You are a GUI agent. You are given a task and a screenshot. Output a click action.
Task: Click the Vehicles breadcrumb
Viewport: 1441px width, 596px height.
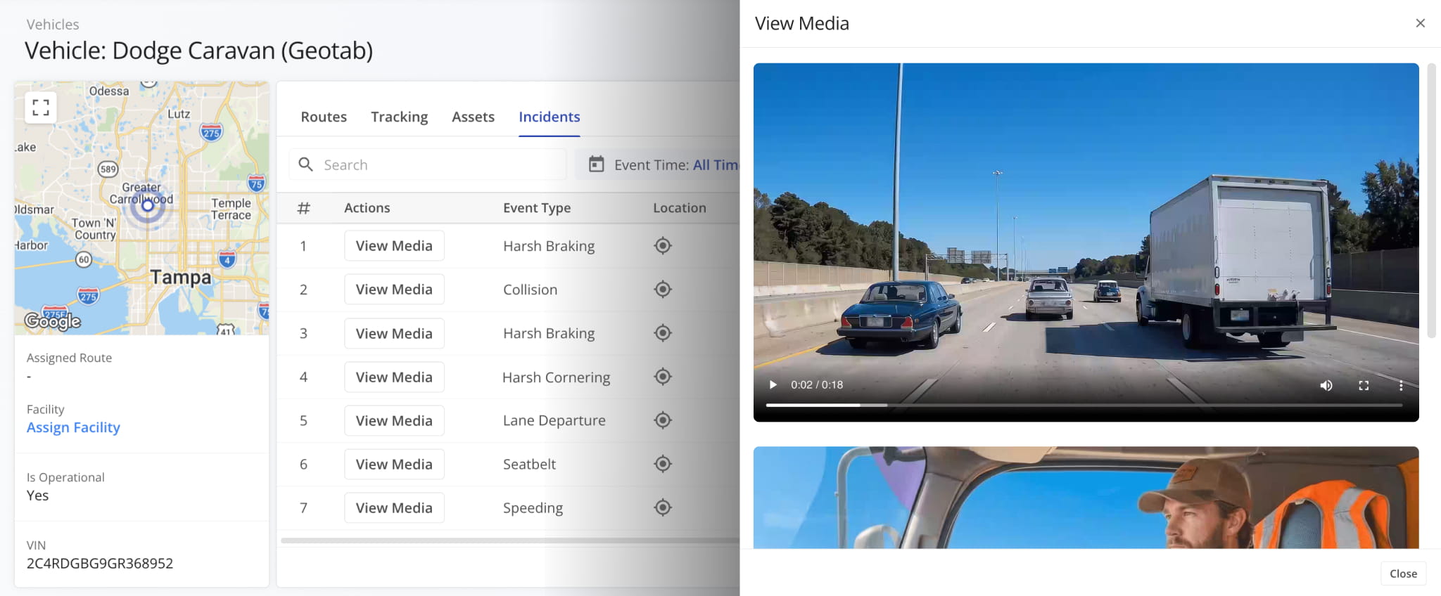tap(53, 25)
